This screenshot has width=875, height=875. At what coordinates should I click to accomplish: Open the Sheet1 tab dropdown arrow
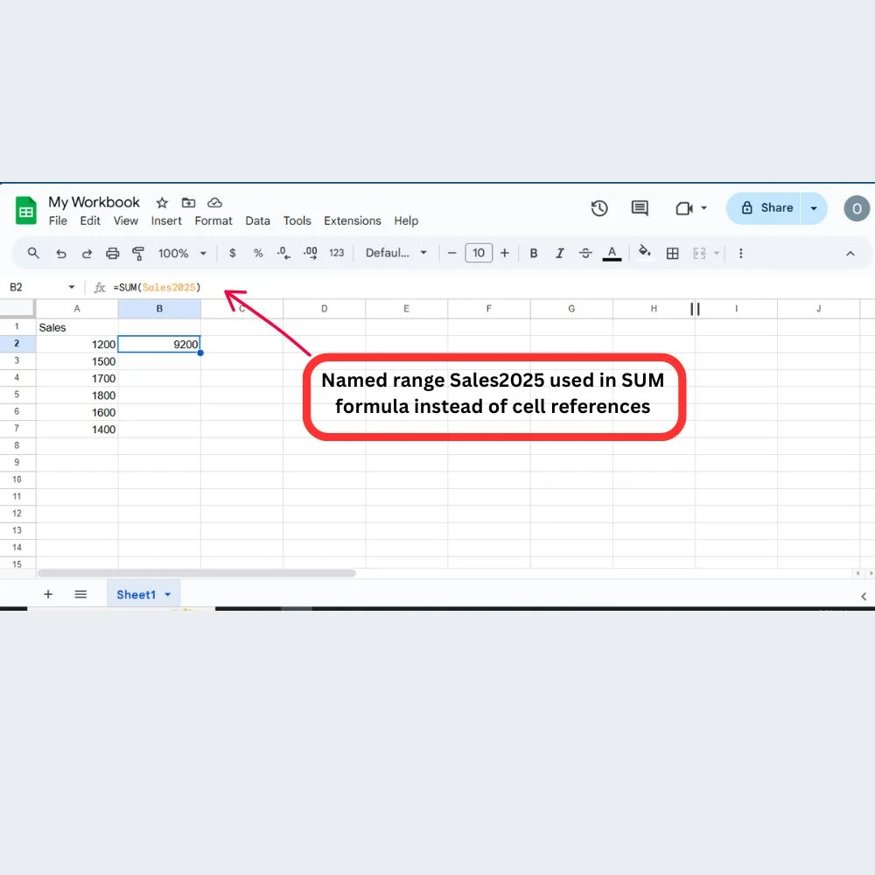168,595
